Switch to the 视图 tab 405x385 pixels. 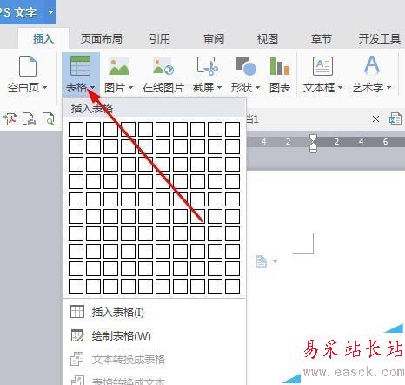pos(268,38)
